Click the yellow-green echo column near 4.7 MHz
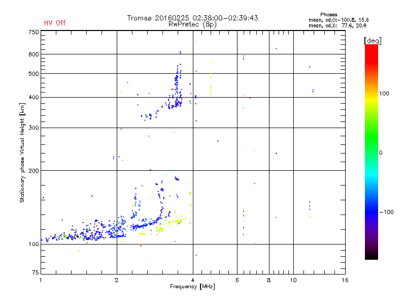This screenshot has height=305, width=406. pyautogui.click(x=211, y=79)
